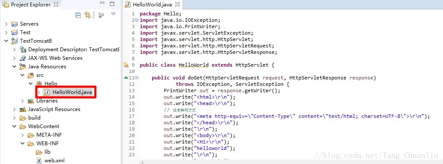Image resolution: width=443 pixels, height=164 pixels.
Task: Expand the Test project node
Action: [x=6, y=32]
